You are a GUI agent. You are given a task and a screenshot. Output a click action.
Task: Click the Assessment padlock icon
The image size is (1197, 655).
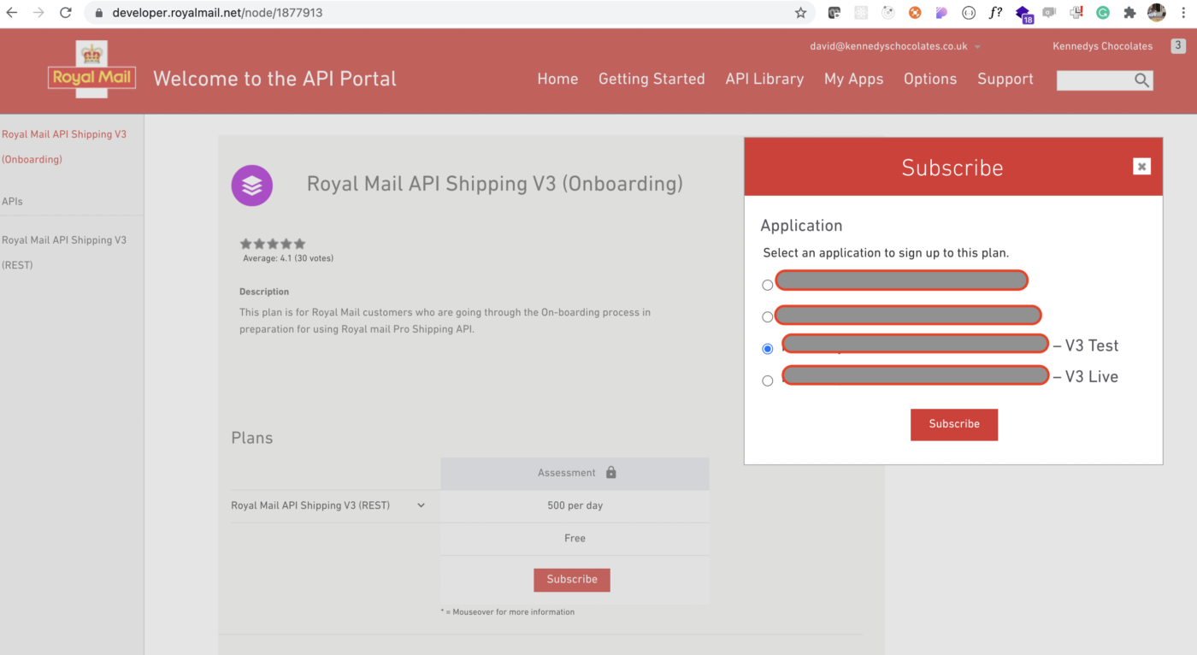point(610,473)
